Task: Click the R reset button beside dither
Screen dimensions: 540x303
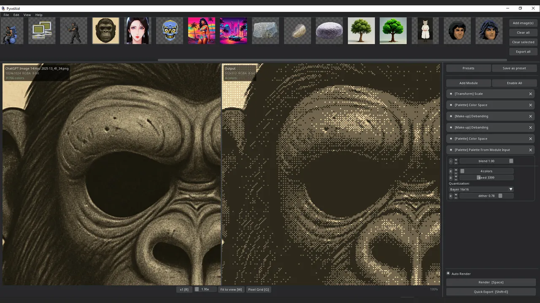Action: 451,196
